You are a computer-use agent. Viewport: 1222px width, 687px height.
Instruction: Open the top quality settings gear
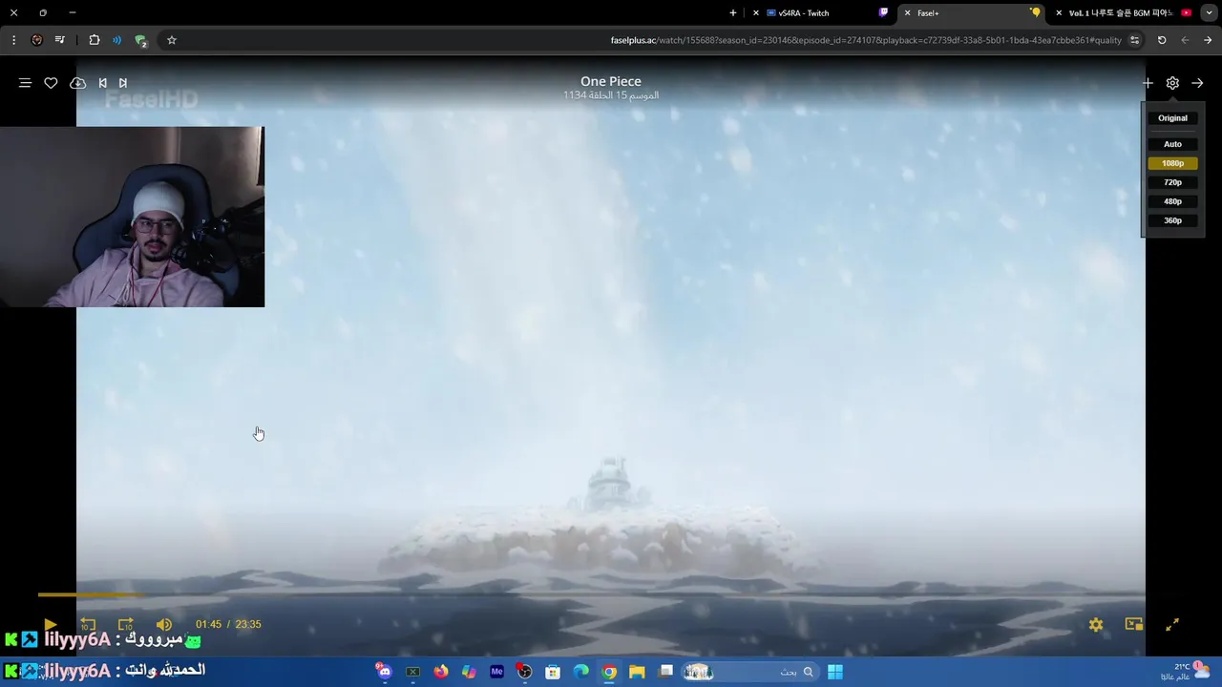pyautogui.click(x=1172, y=83)
